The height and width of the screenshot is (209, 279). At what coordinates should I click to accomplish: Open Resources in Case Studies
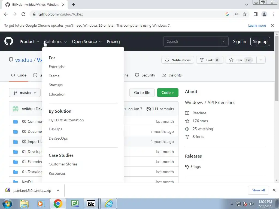(x=57, y=173)
